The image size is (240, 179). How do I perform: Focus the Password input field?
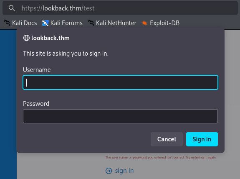click(120, 116)
